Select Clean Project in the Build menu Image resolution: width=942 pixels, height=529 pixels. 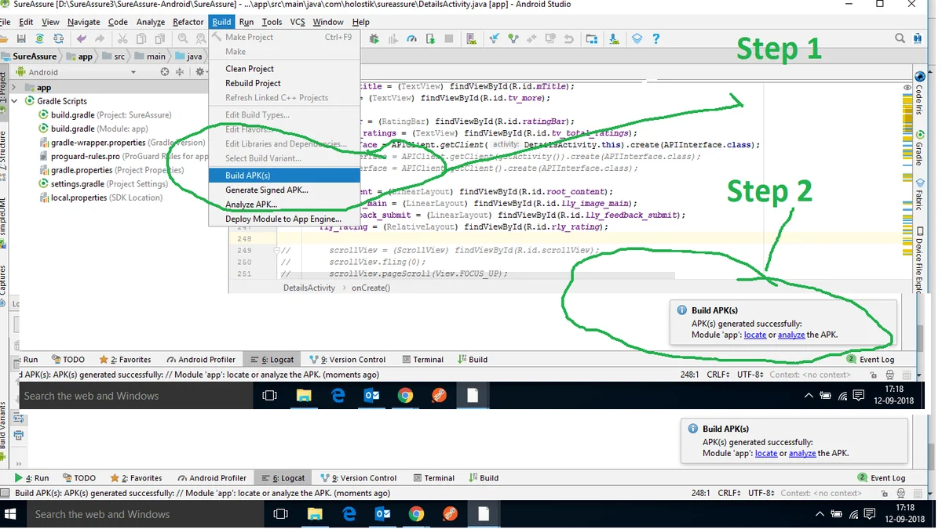(x=284, y=69)
